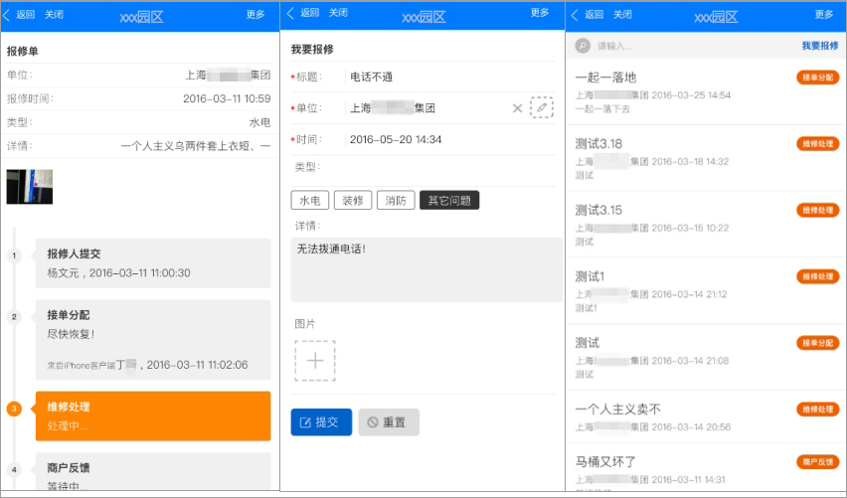Tap back chevron in the right panel header

575,15
